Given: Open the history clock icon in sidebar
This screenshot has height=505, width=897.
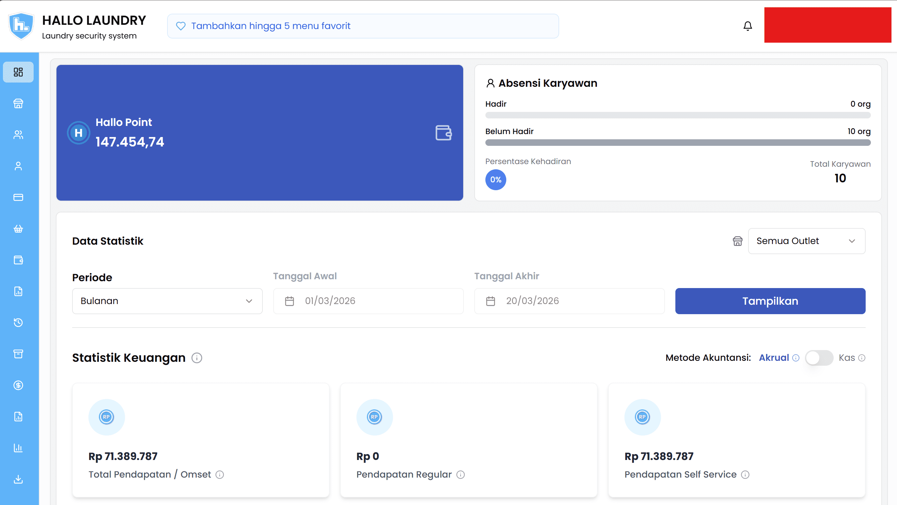Looking at the screenshot, I should tap(18, 323).
